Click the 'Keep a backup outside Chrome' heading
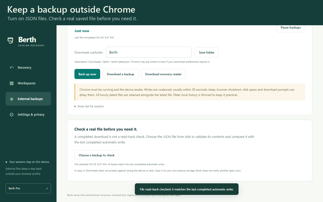323x202 pixels. [x=71, y=10]
